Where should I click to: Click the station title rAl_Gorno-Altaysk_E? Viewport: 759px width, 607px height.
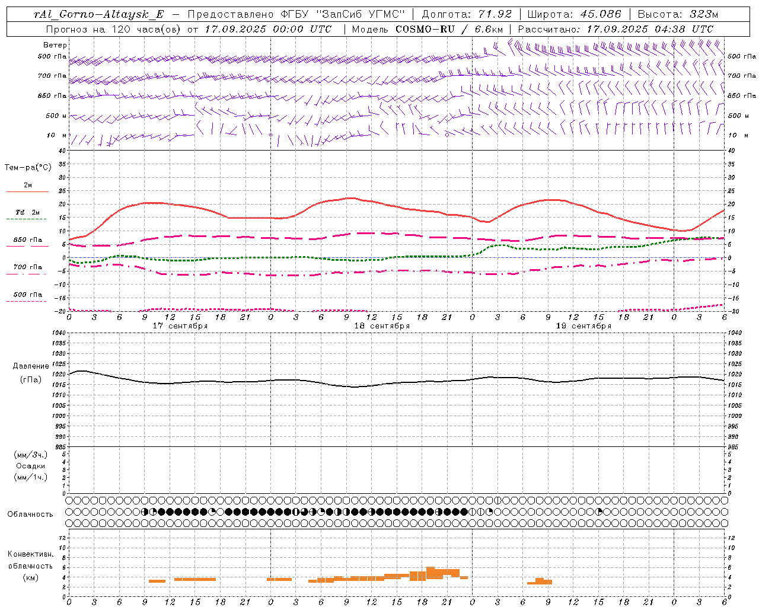coord(98,15)
